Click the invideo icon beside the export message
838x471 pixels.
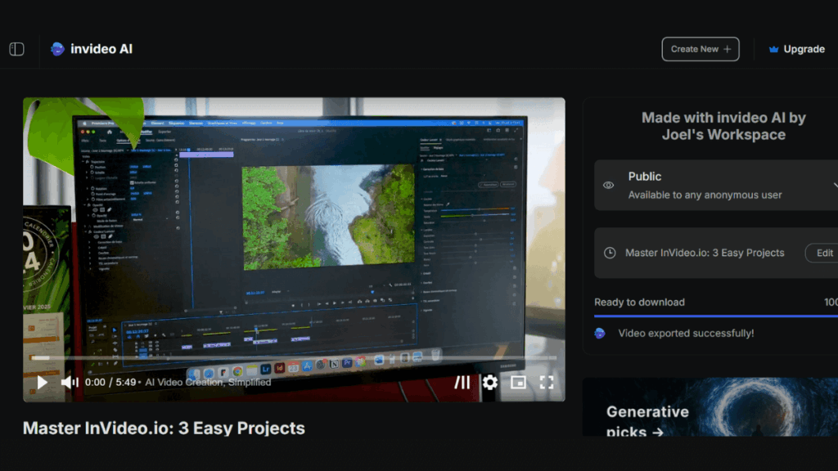[x=600, y=334]
